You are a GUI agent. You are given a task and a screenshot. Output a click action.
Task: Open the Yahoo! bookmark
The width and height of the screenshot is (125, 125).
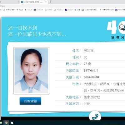click(69, 10)
